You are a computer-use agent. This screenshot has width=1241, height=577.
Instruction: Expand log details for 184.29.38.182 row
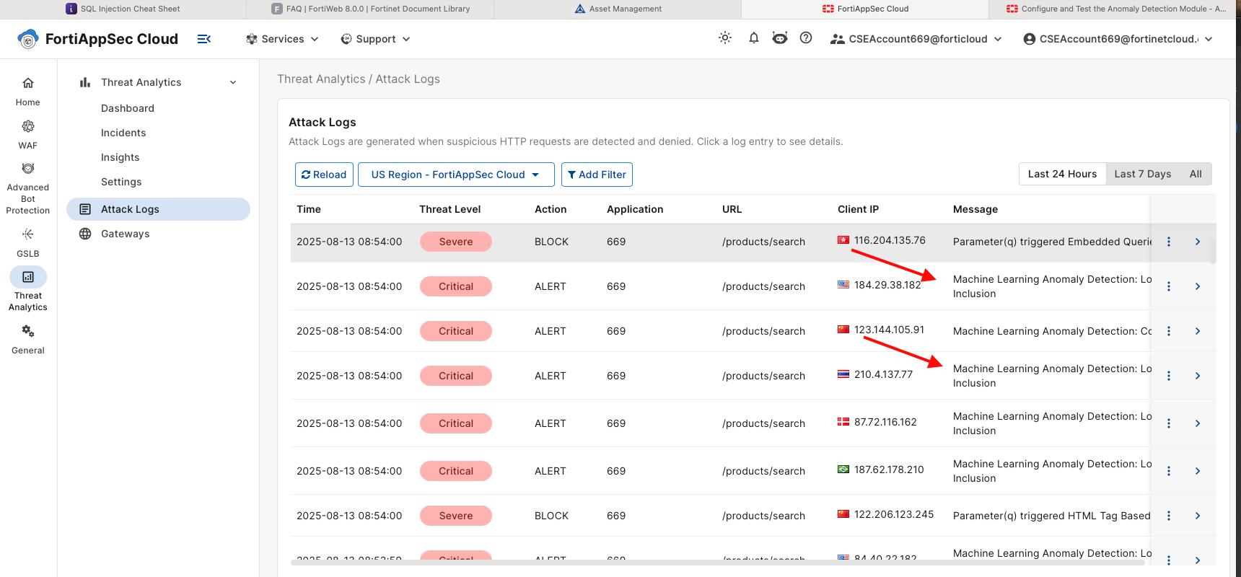(1198, 286)
